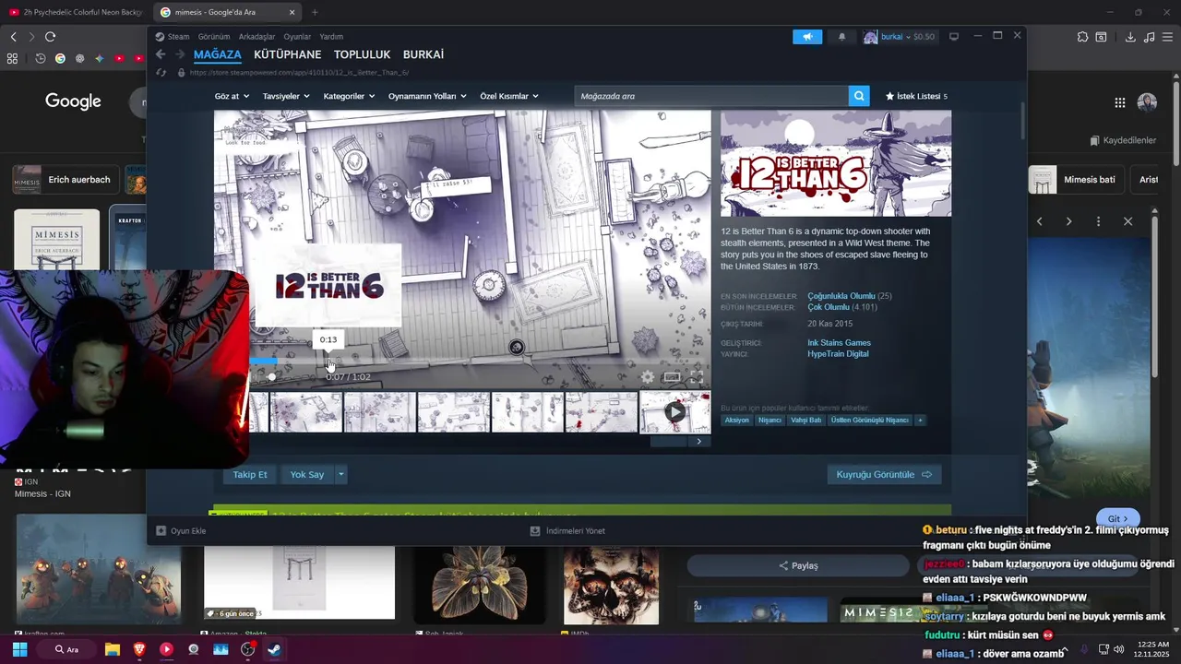1181x664 pixels.
Task: Open the Görünüm menu
Action: pyautogui.click(x=214, y=37)
